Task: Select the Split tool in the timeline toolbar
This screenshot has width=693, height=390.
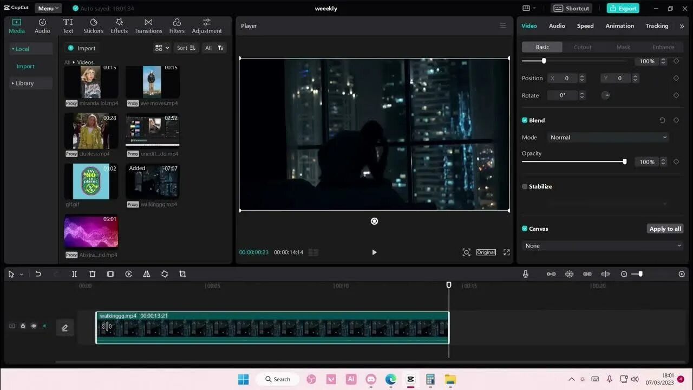Action: pos(74,274)
